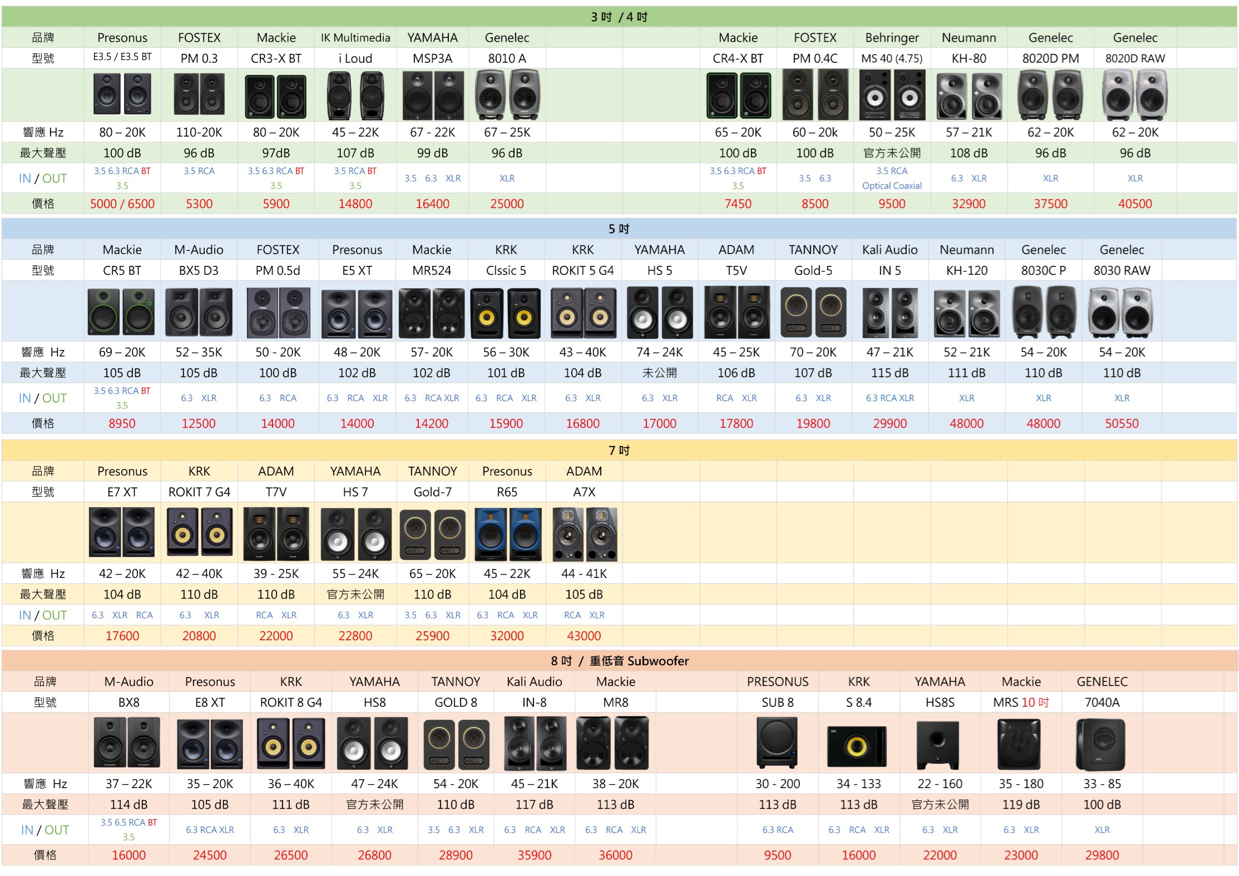The image size is (1239, 876).
Task: Select the "39 - 25K" response cell
Action: tap(276, 573)
